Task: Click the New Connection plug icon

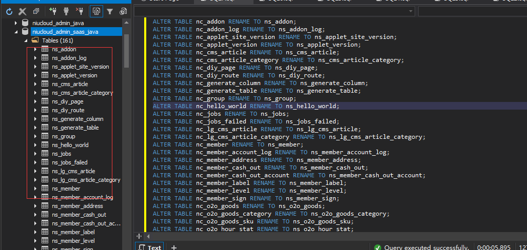Action: click(53, 11)
